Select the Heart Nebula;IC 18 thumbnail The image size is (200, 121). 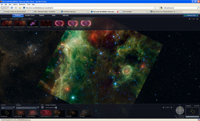[46, 114]
